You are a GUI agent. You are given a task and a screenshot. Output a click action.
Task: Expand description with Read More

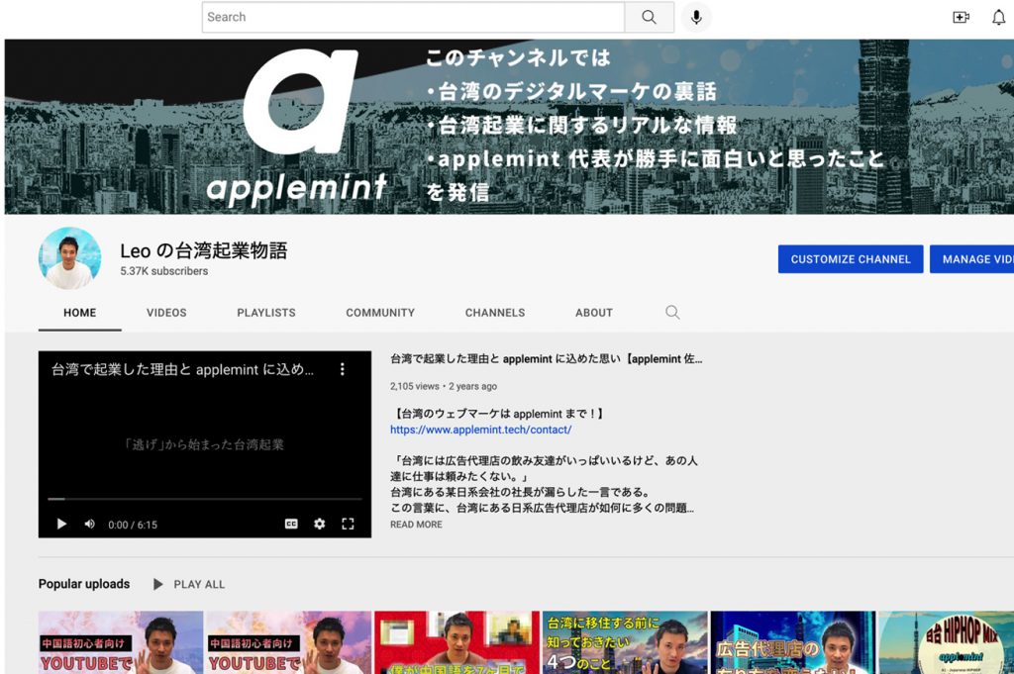coord(417,525)
